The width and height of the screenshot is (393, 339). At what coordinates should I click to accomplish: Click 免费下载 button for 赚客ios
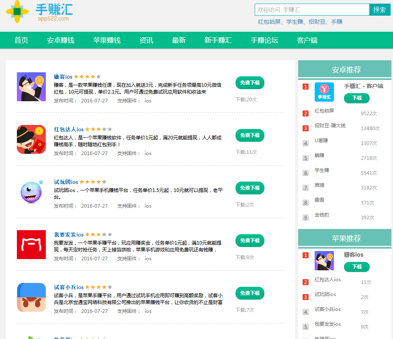(x=250, y=83)
